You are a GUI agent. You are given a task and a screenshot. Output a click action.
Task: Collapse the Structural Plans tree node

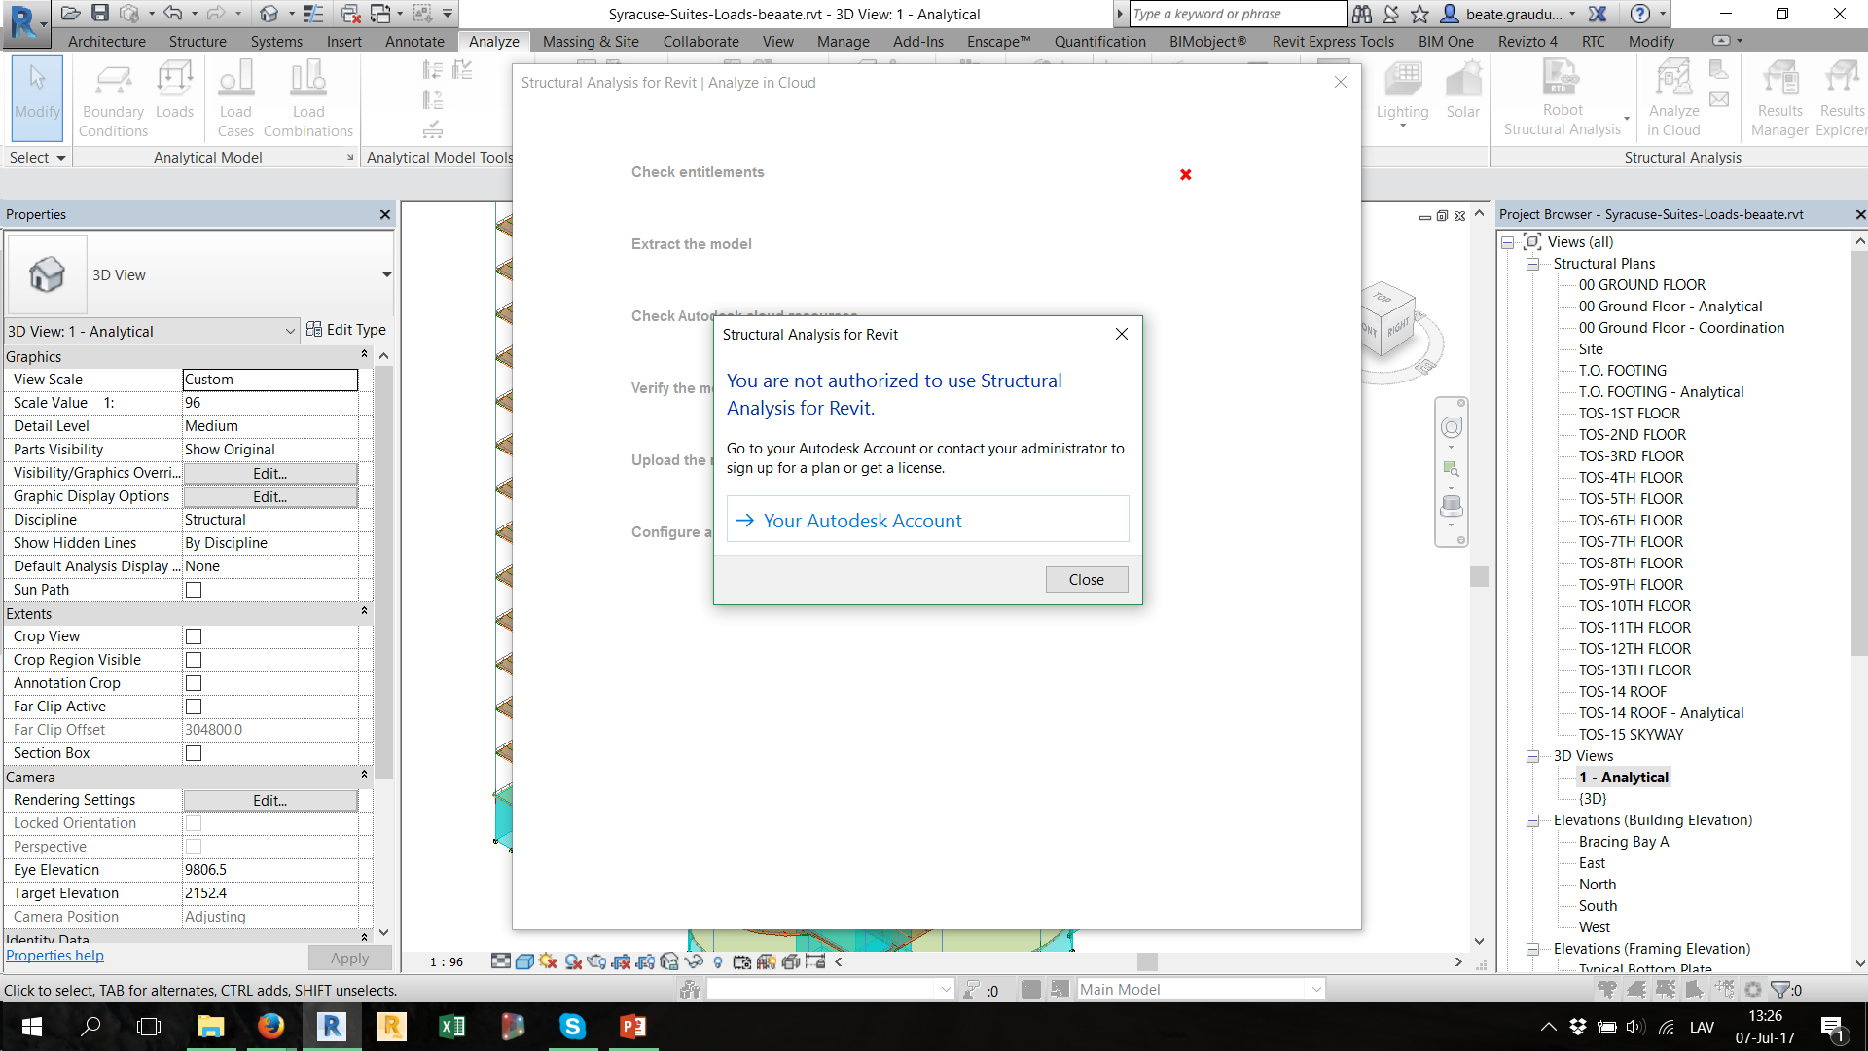[1531, 263]
